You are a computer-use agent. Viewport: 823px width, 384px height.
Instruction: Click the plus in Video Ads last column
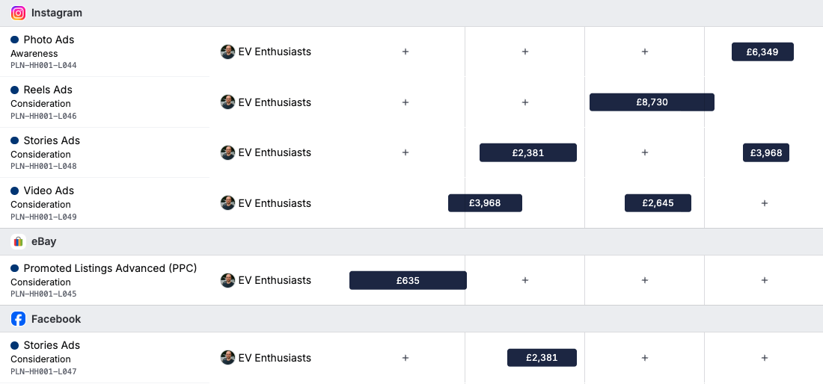(765, 203)
